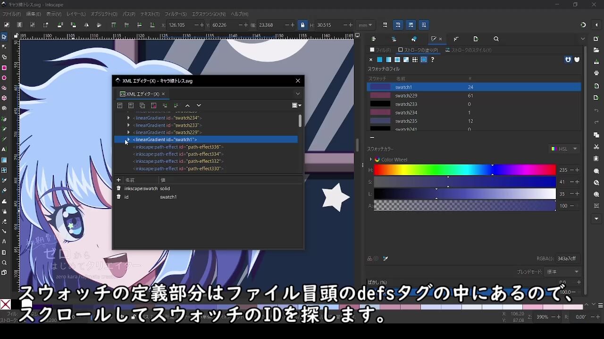Open Align and Distribute dock tab
Screen dimensions: 604x339
(374, 39)
